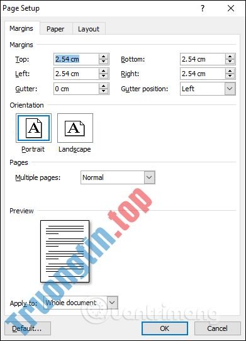
Task: Increase the Right margin with up arrow
Action: point(230,71)
